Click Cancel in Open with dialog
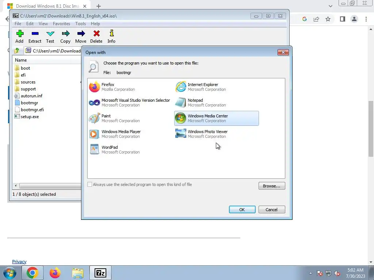374x280 pixels. [272, 210]
